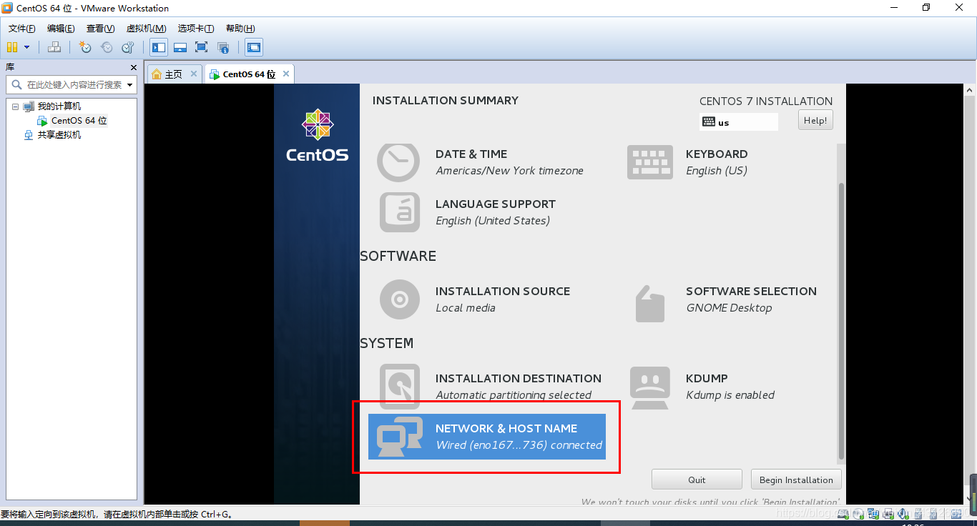This screenshot has width=977, height=526.
Task: Toggle the thumbnail bar icon
Action: click(x=180, y=47)
